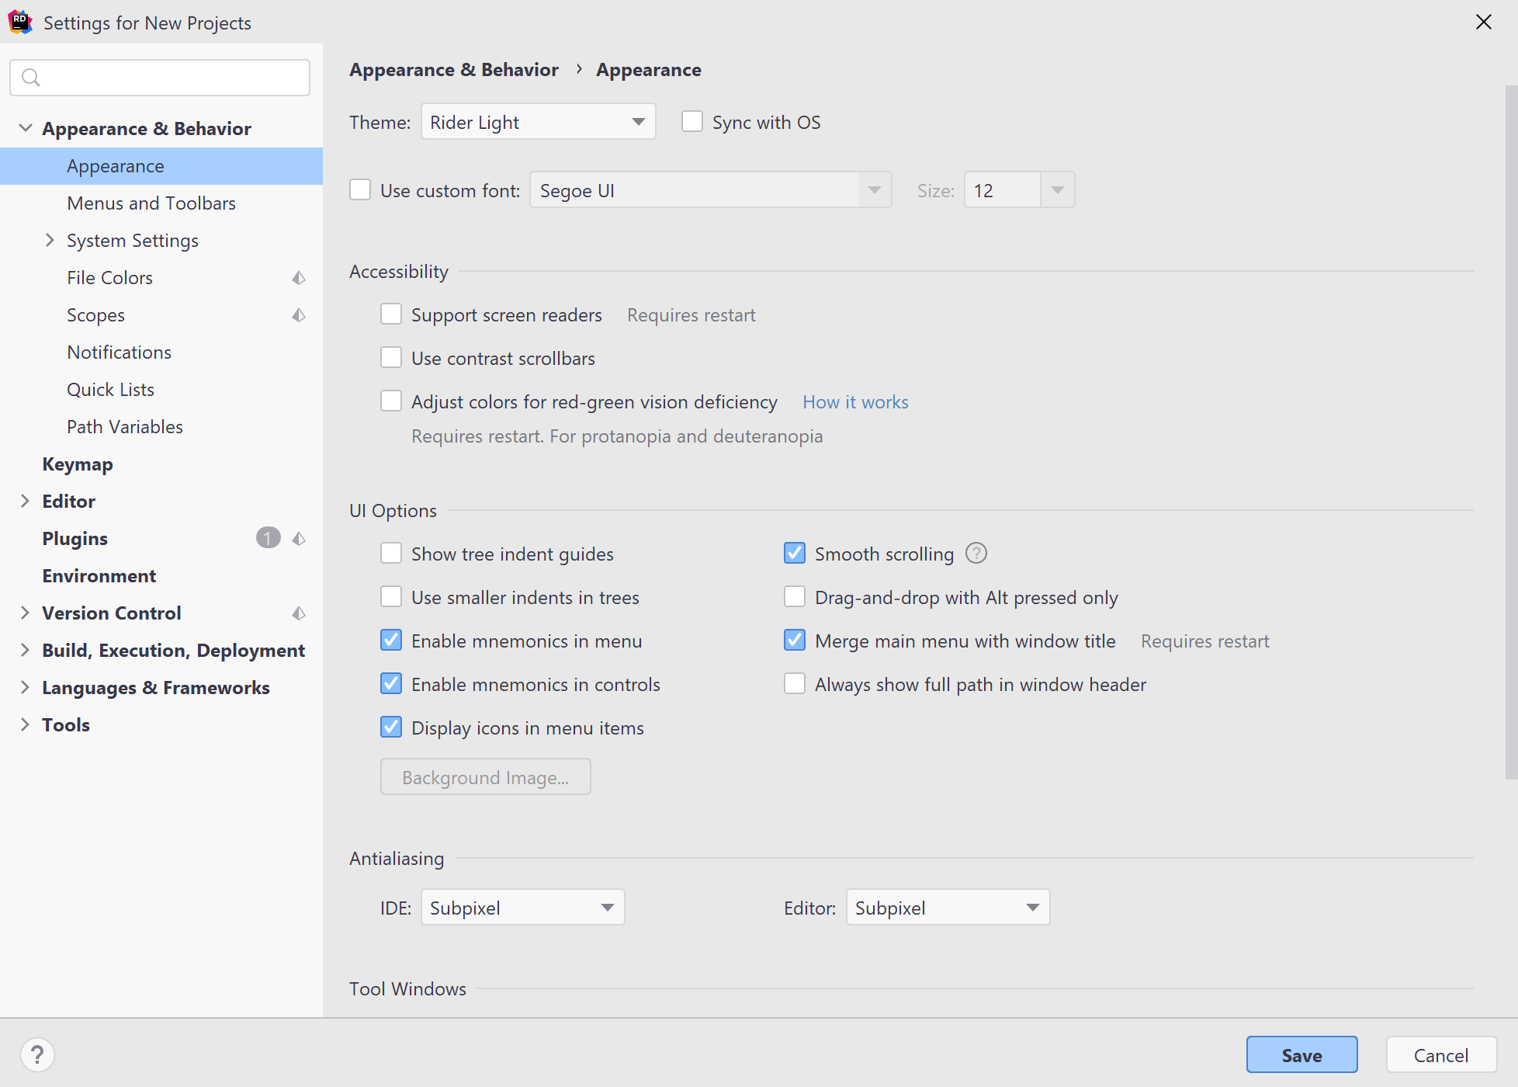1518x1087 pixels.
Task: Click the modified indicator next to File Colors
Action: [x=299, y=277]
